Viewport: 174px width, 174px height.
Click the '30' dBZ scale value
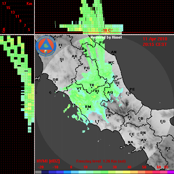(x=115, y=167)
